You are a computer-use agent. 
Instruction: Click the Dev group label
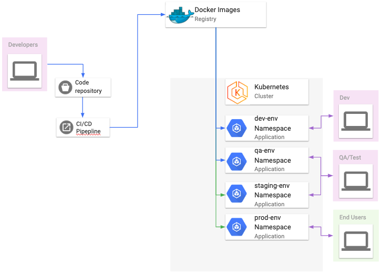click(345, 98)
